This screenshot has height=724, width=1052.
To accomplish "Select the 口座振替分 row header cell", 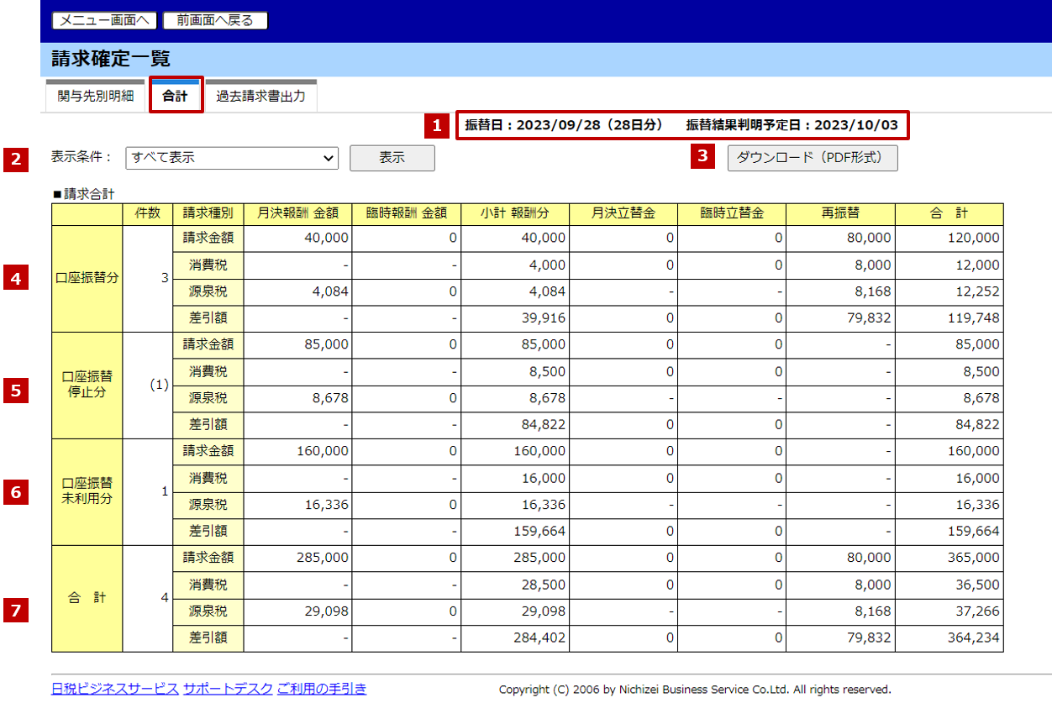I will (x=87, y=278).
